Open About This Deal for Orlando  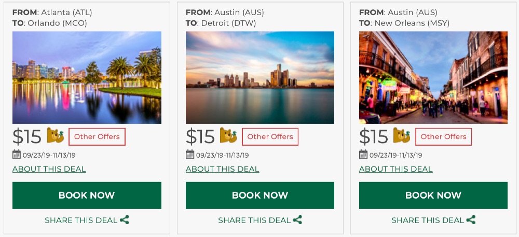(x=49, y=169)
